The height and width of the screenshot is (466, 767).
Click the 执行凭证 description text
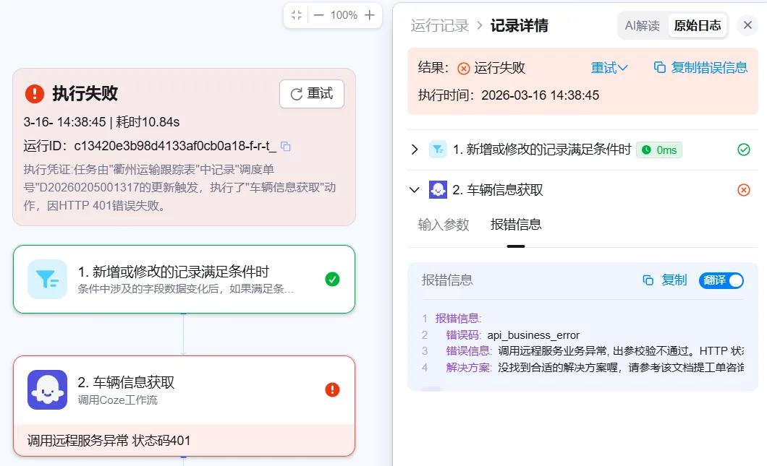[179, 188]
